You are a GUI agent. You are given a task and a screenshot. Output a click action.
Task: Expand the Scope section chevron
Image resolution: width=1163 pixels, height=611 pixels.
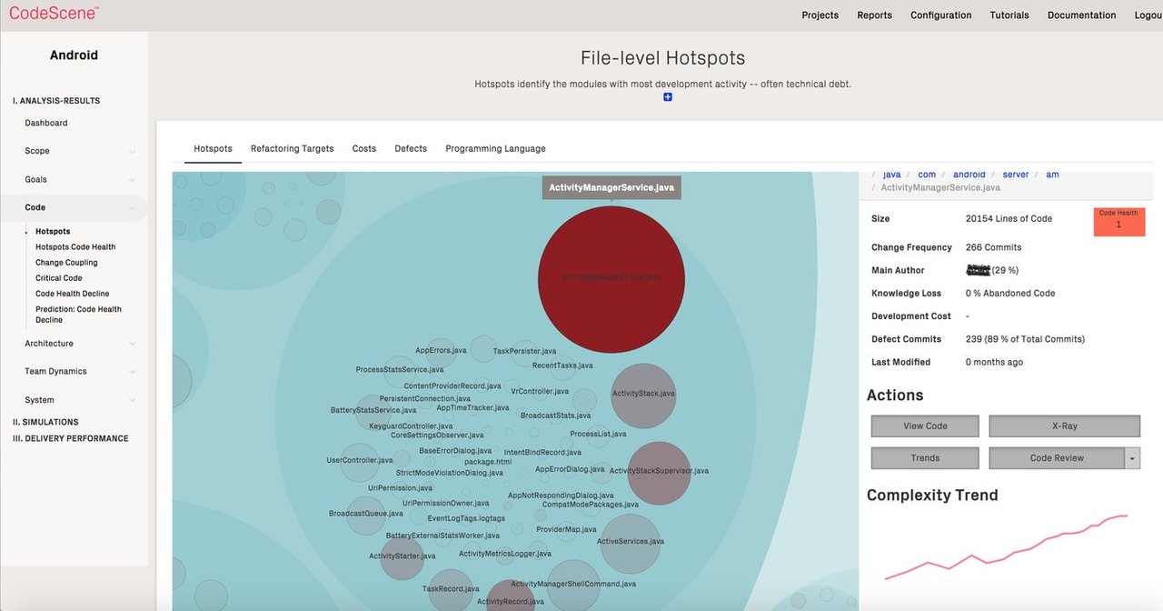(x=133, y=152)
